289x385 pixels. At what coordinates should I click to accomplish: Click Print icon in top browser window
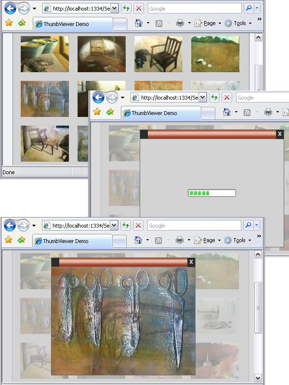180,23
